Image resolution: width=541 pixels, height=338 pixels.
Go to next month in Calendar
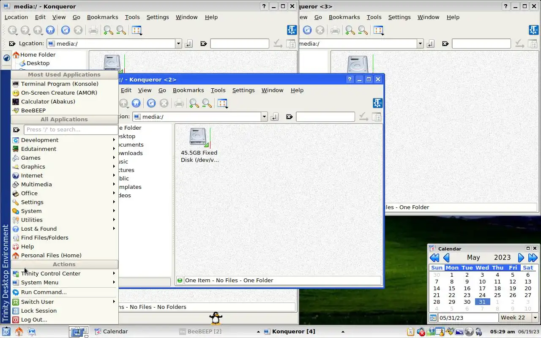(521, 258)
